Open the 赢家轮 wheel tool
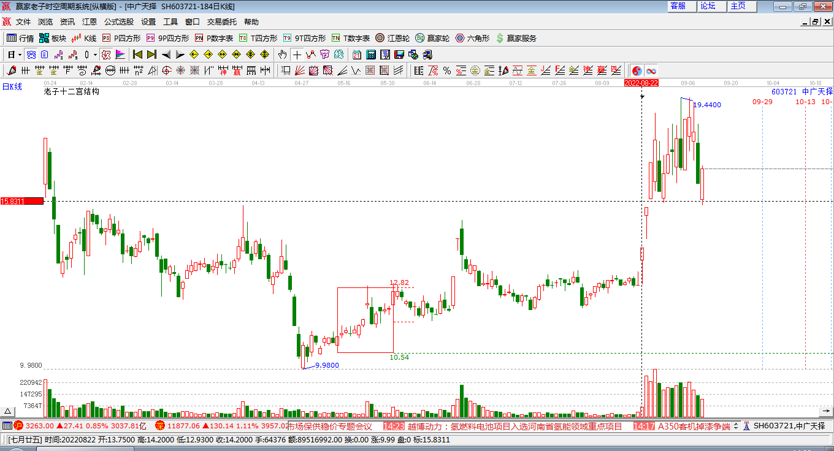Viewport: 834px width, 451px height. click(432, 38)
